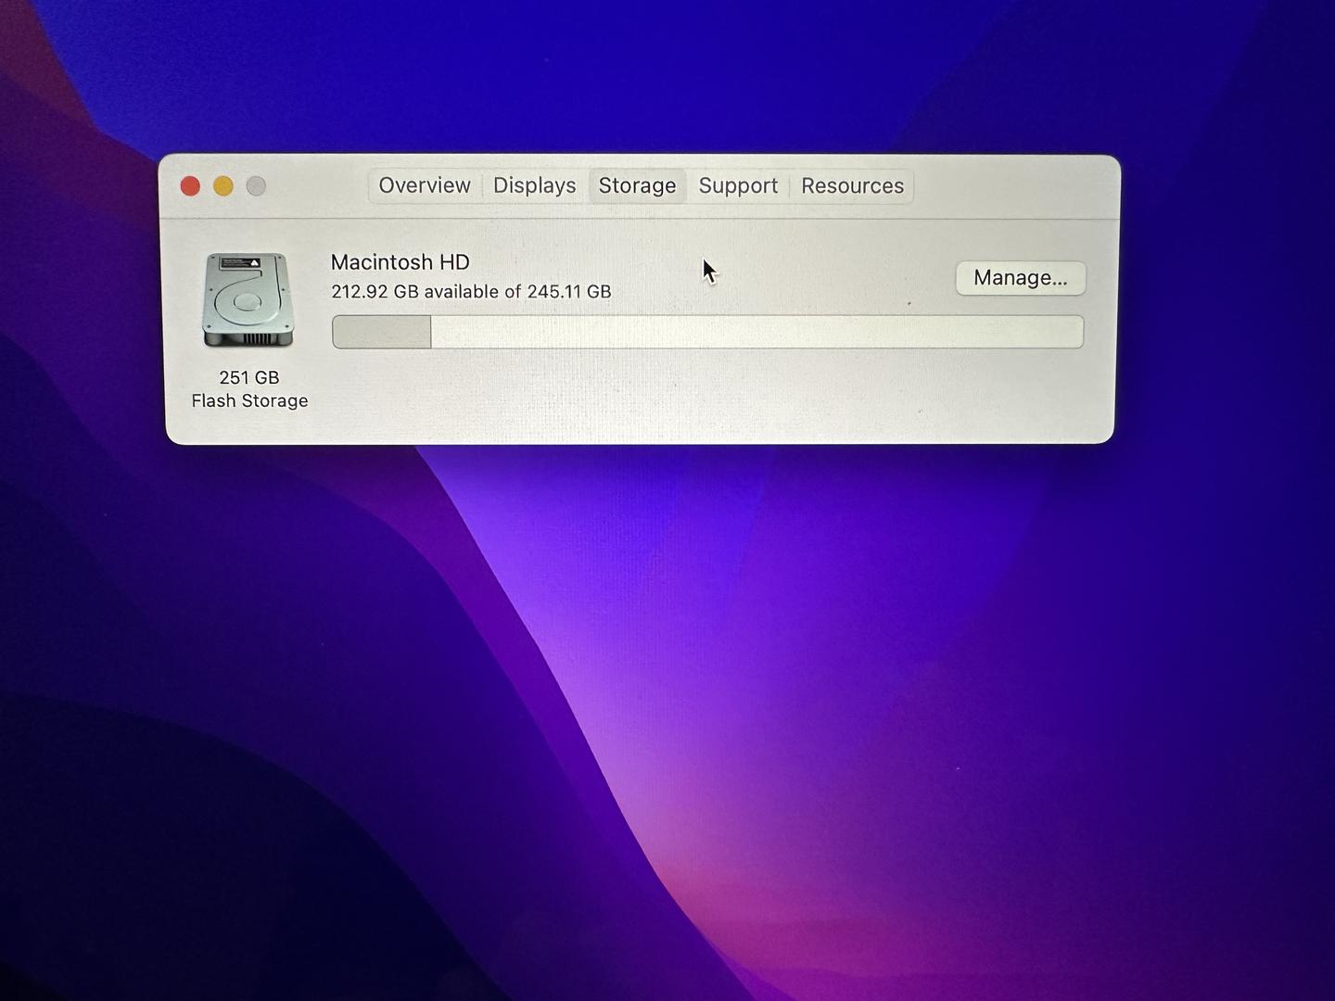Click the Macintosh HD label
Image resolution: width=1335 pixels, height=1001 pixels.
400,262
